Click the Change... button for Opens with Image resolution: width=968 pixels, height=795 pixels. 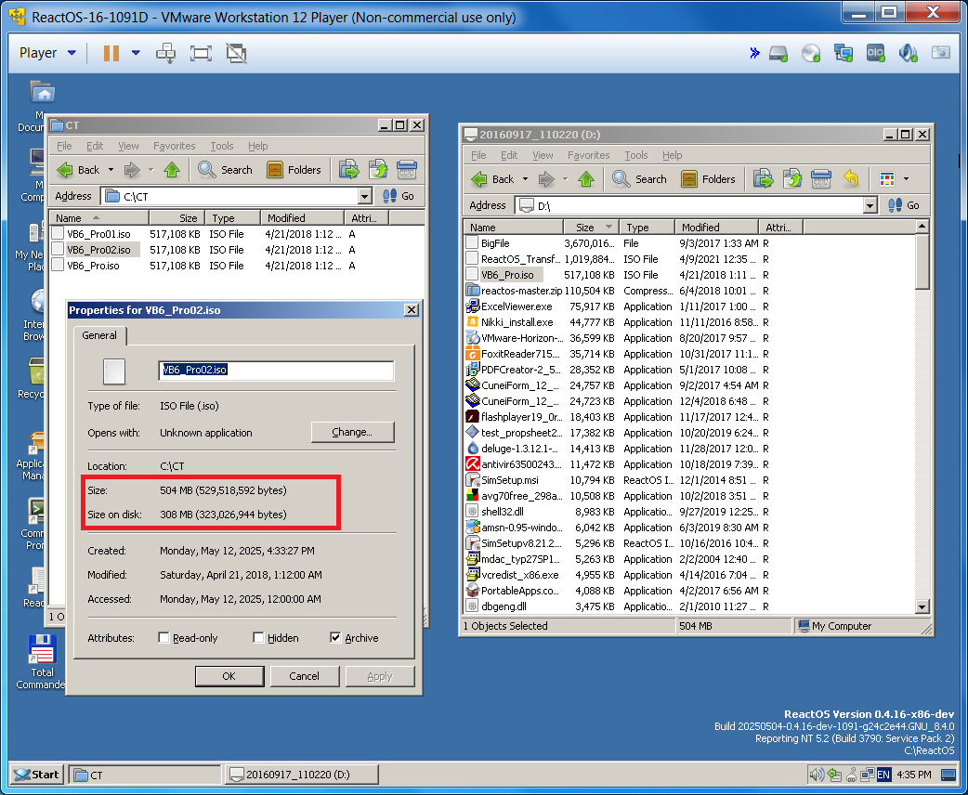point(352,432)
